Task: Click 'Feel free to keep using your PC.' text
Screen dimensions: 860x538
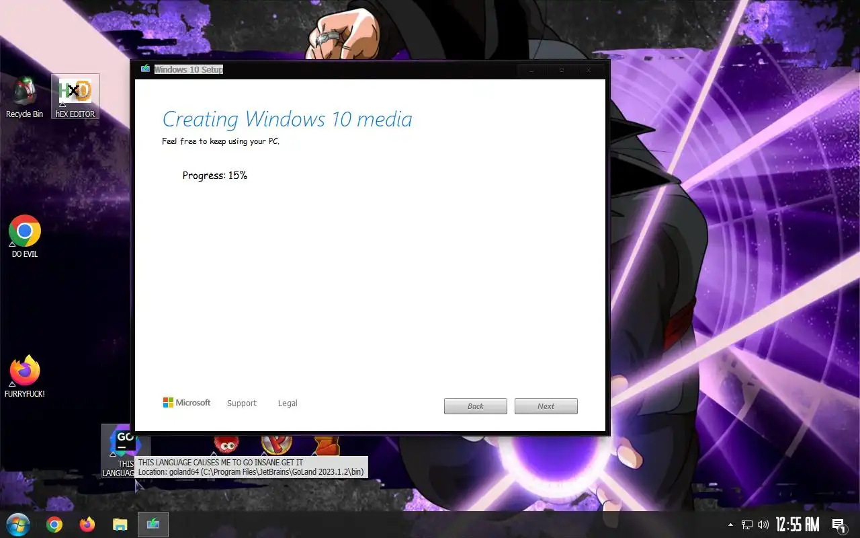Action: (220, 141)
